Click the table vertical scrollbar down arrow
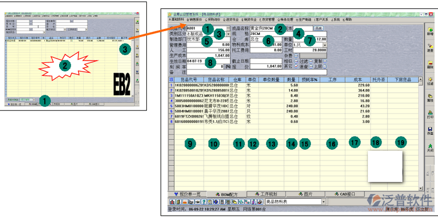The height and width of the screenshot is (218, 438). coord(420,188)
